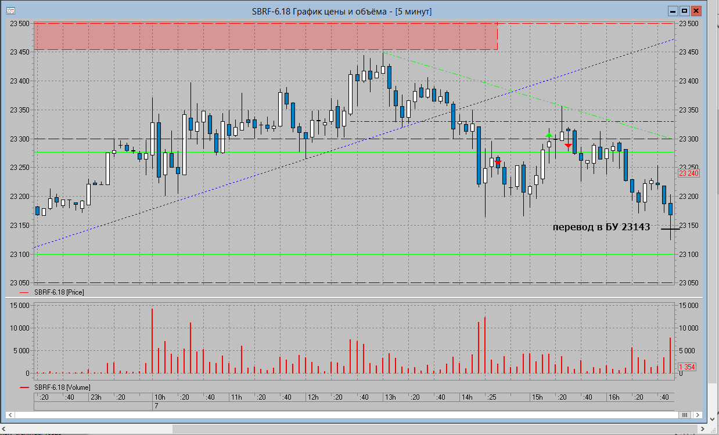Click the 11h label on time axis
Viewport: 719px width, 435px height.
[x=236, y=397]
